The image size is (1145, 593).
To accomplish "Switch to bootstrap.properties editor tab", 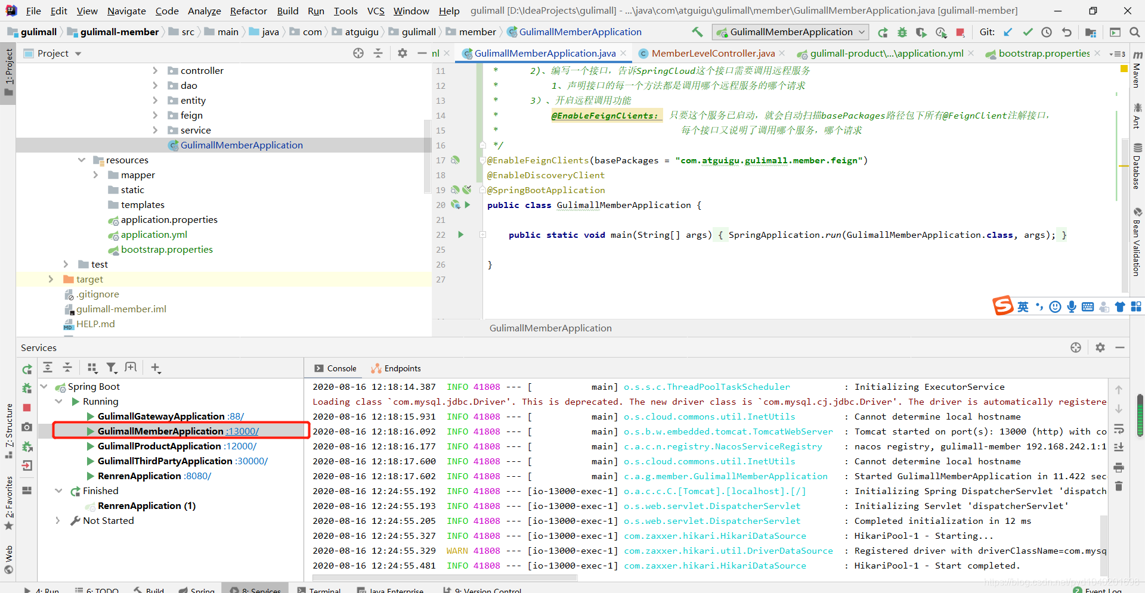I will coord(1044,54).
